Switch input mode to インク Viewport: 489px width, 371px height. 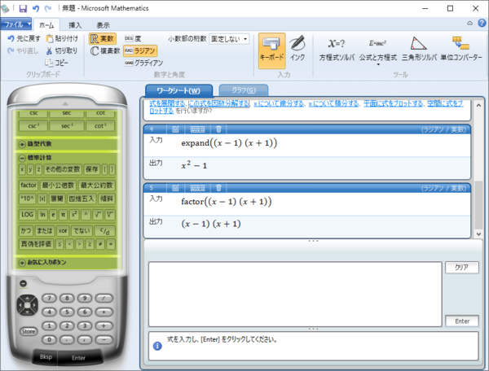point(297,49)
